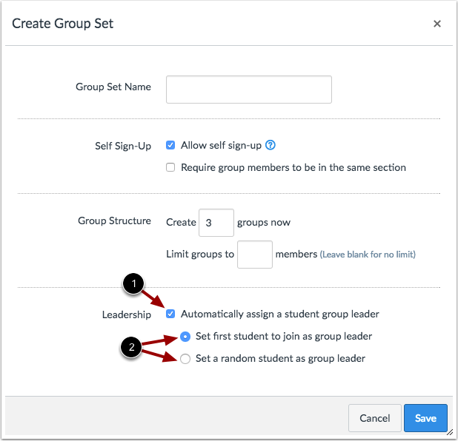
Task: Click the Limit groups to members field
Action: (x=255, y=255)
